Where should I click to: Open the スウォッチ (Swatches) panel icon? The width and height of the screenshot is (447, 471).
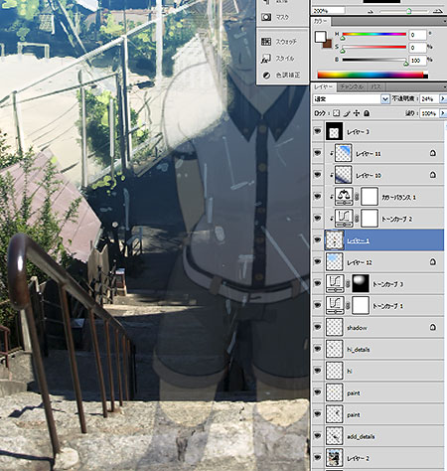click(x=266, y=42)
